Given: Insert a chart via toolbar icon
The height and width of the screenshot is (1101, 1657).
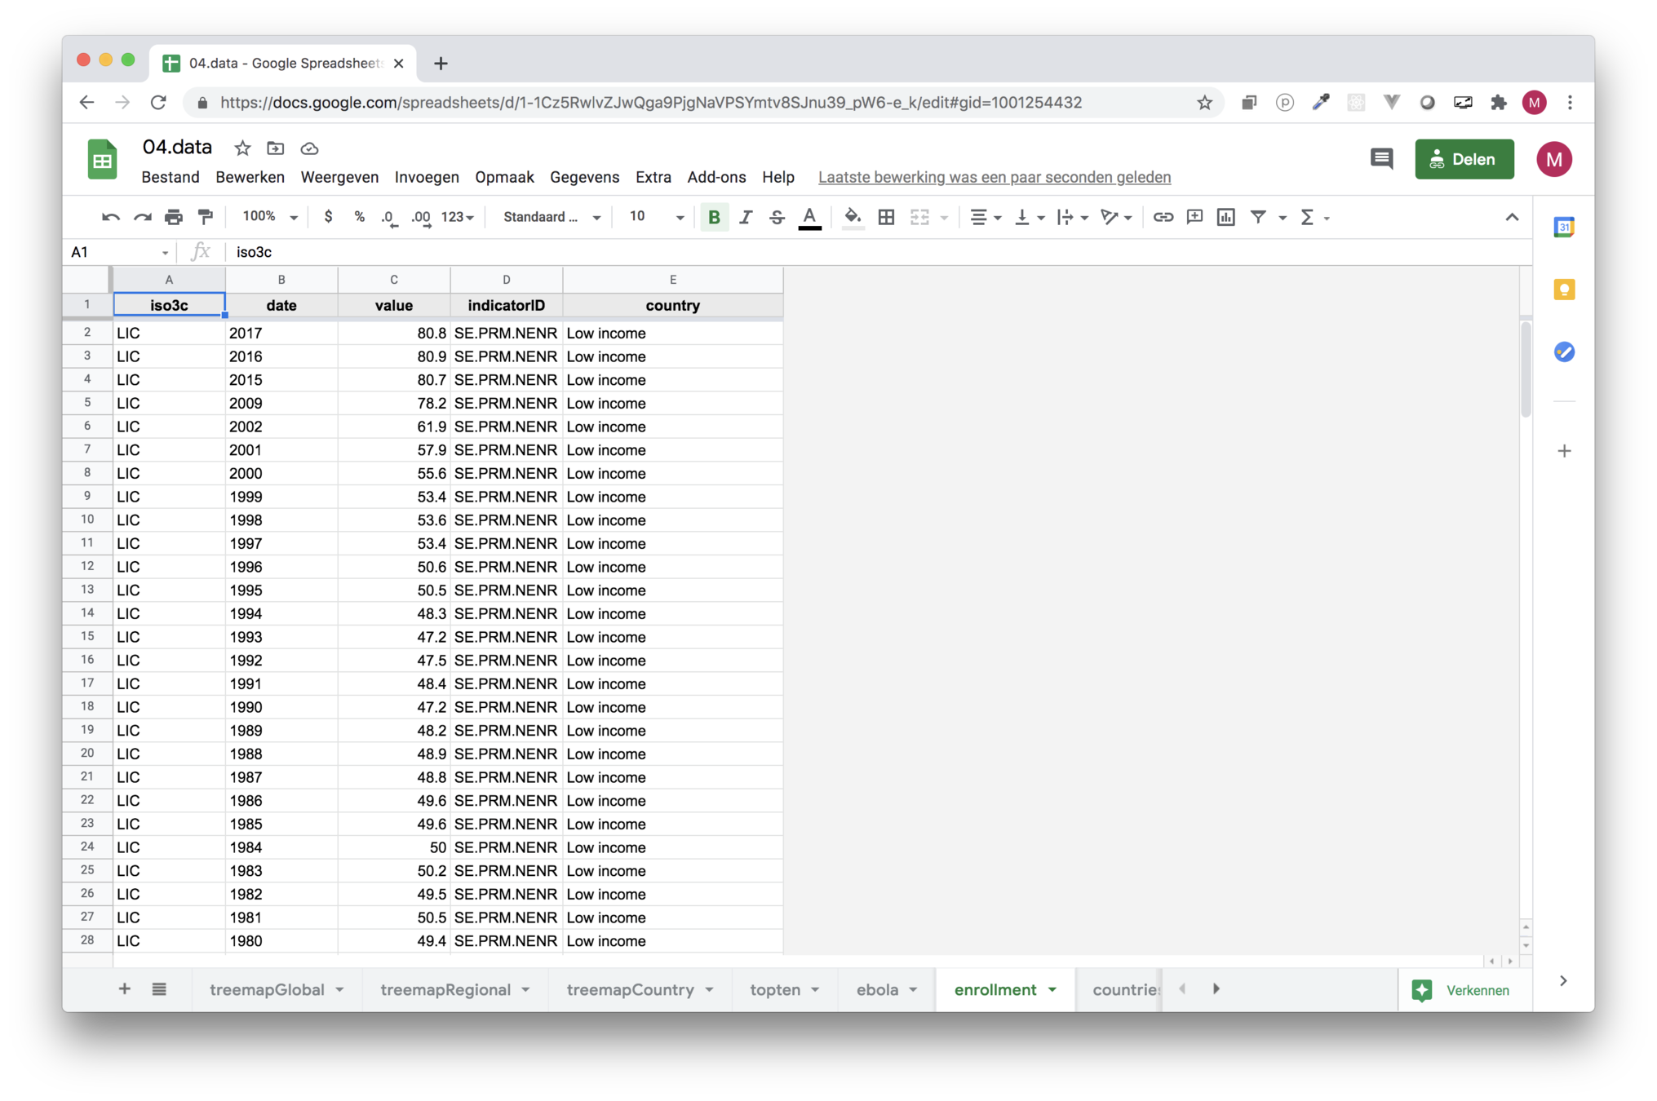Looking at the screenshot, I should pyautogui.click(x=1225, y=217).
